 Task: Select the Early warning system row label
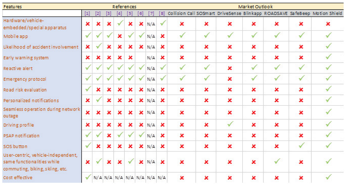[26, 58]
